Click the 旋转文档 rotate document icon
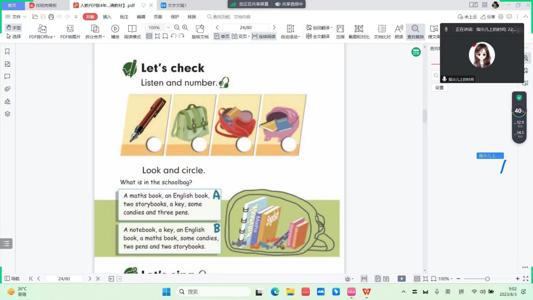The image size is (533, 300). (200, 29)
